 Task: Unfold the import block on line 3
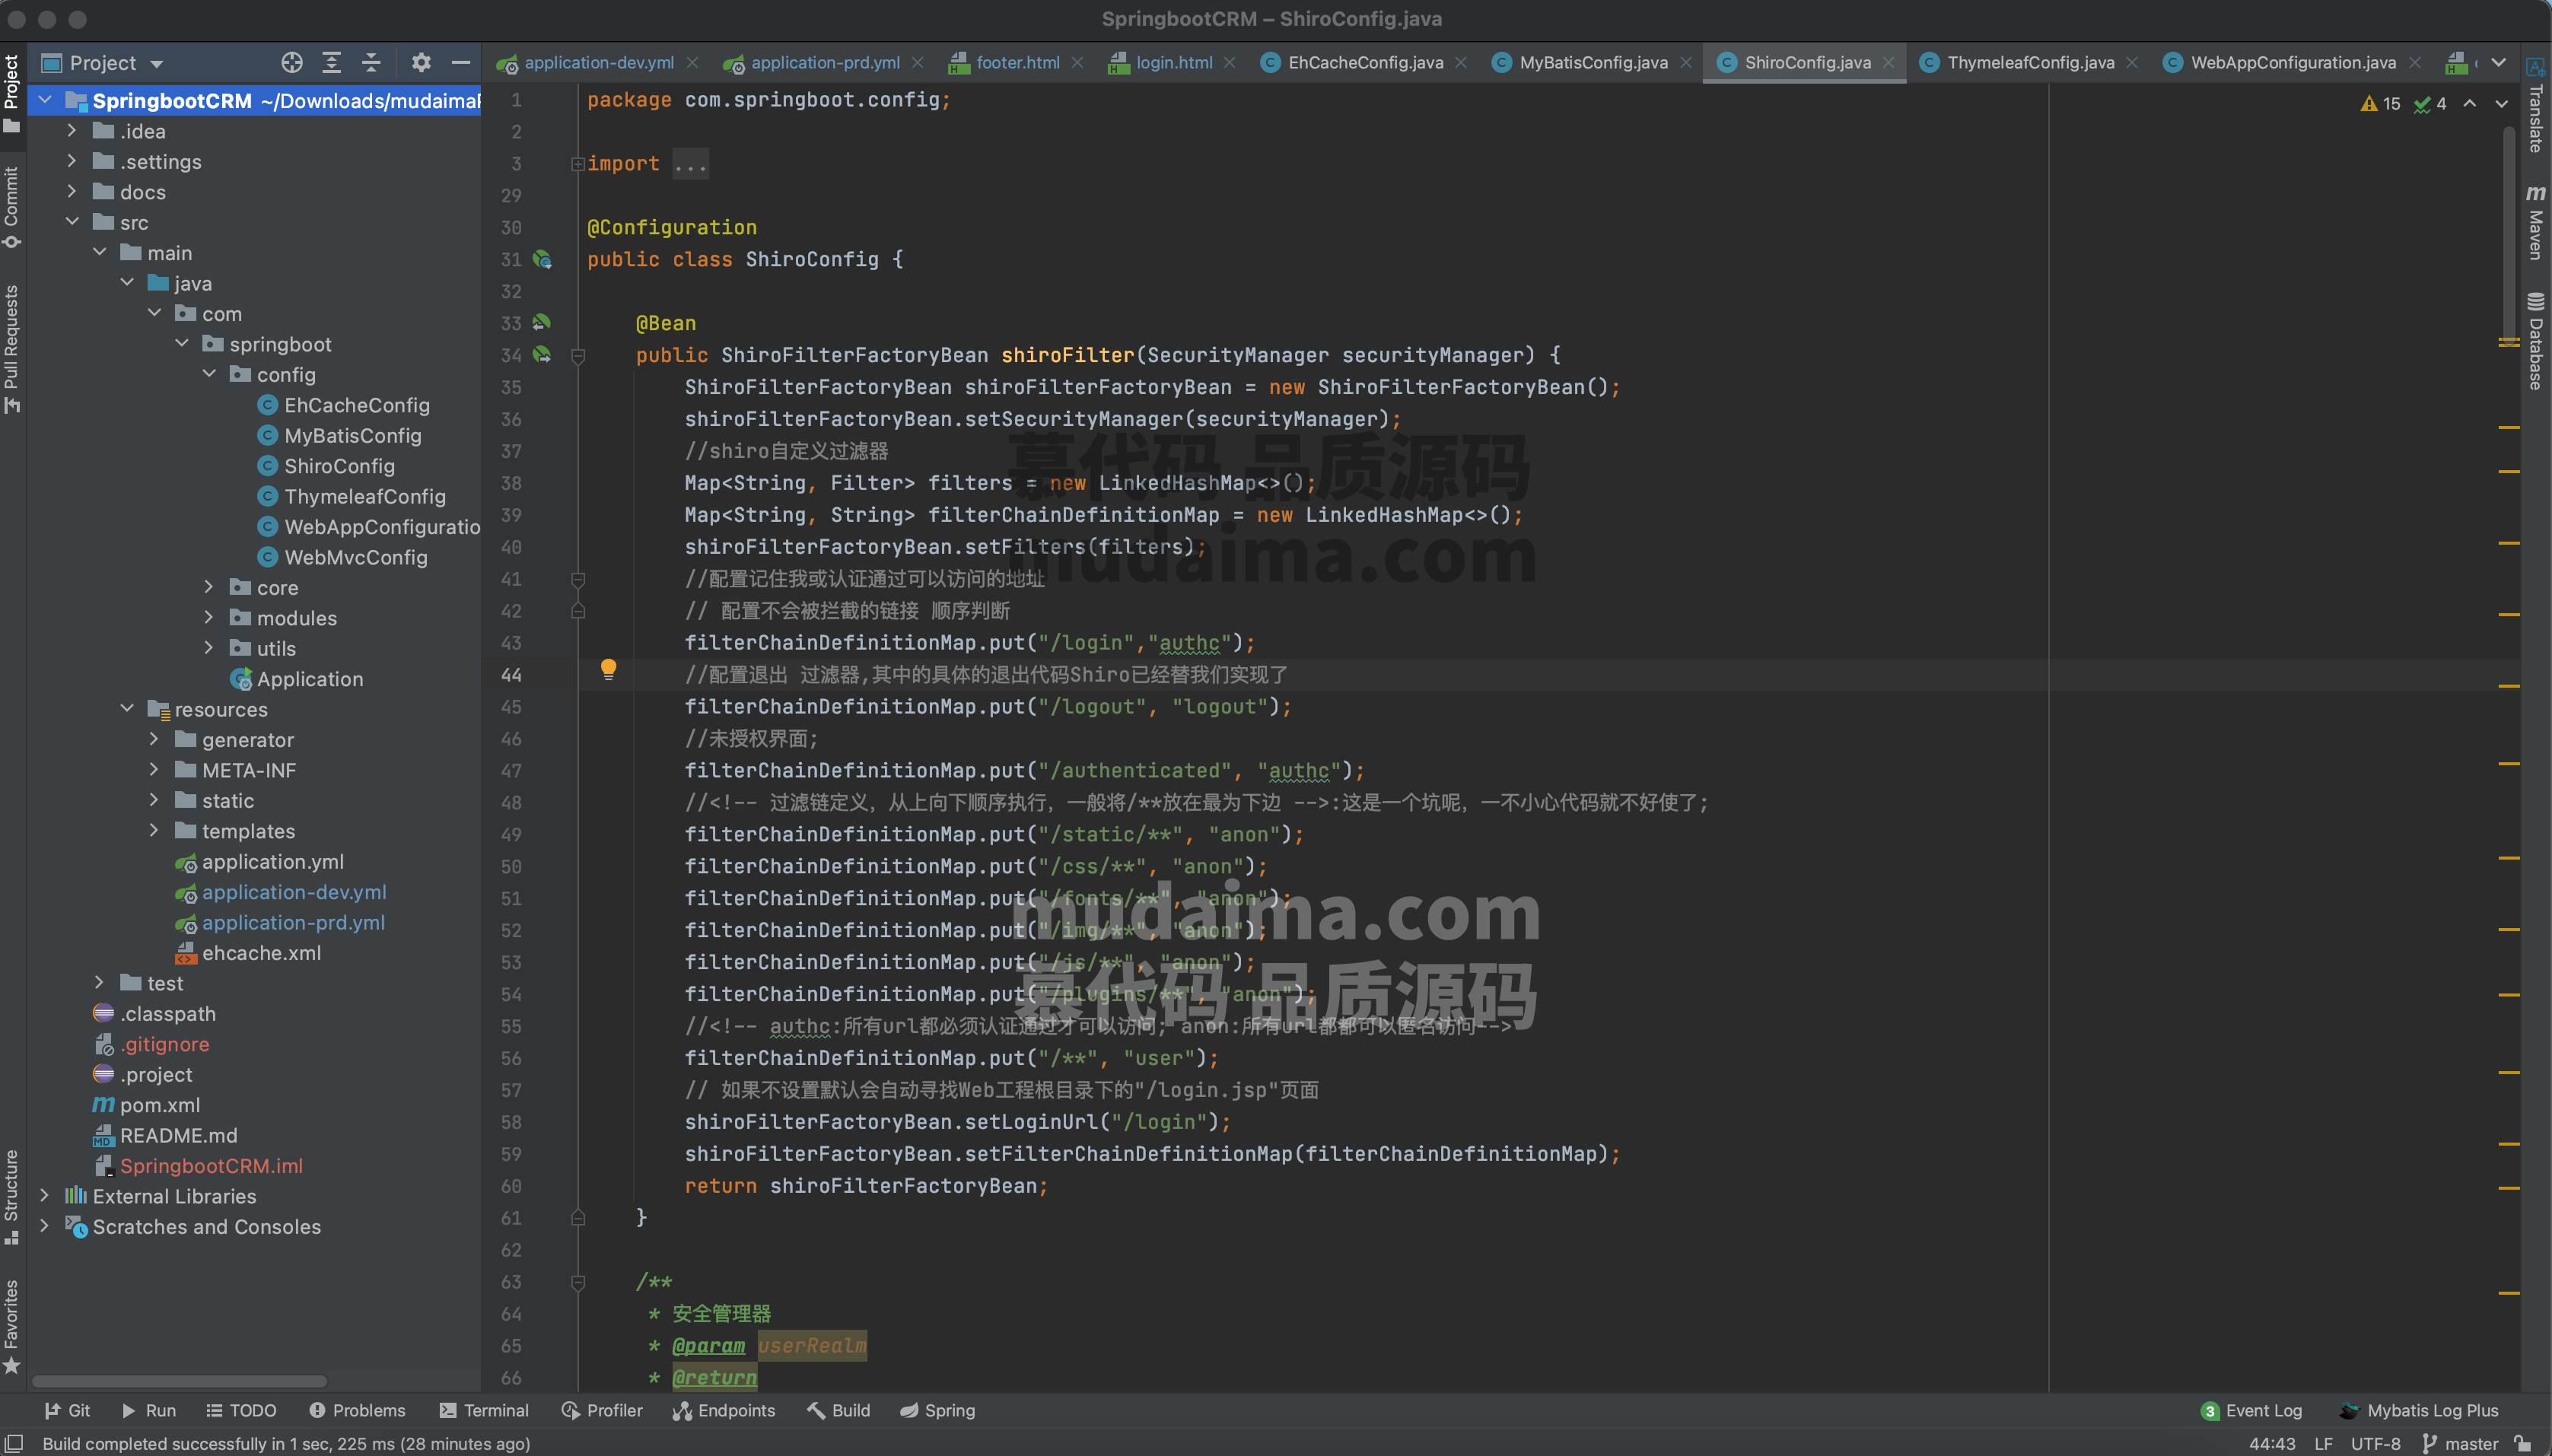(x=577, y=164)
